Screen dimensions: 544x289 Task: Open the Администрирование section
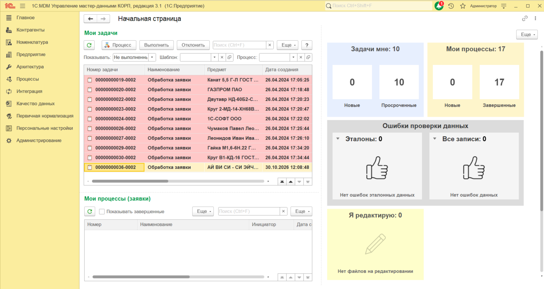(x=39, y=140)
